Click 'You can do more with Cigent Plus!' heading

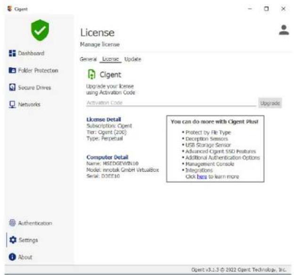(214, 122)
